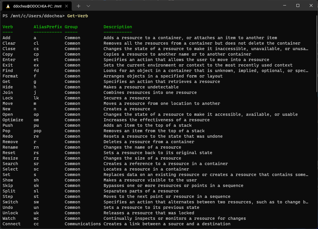Click the verb Add
318x229 pixels.
pyautogui.click(x=6, y=38)
